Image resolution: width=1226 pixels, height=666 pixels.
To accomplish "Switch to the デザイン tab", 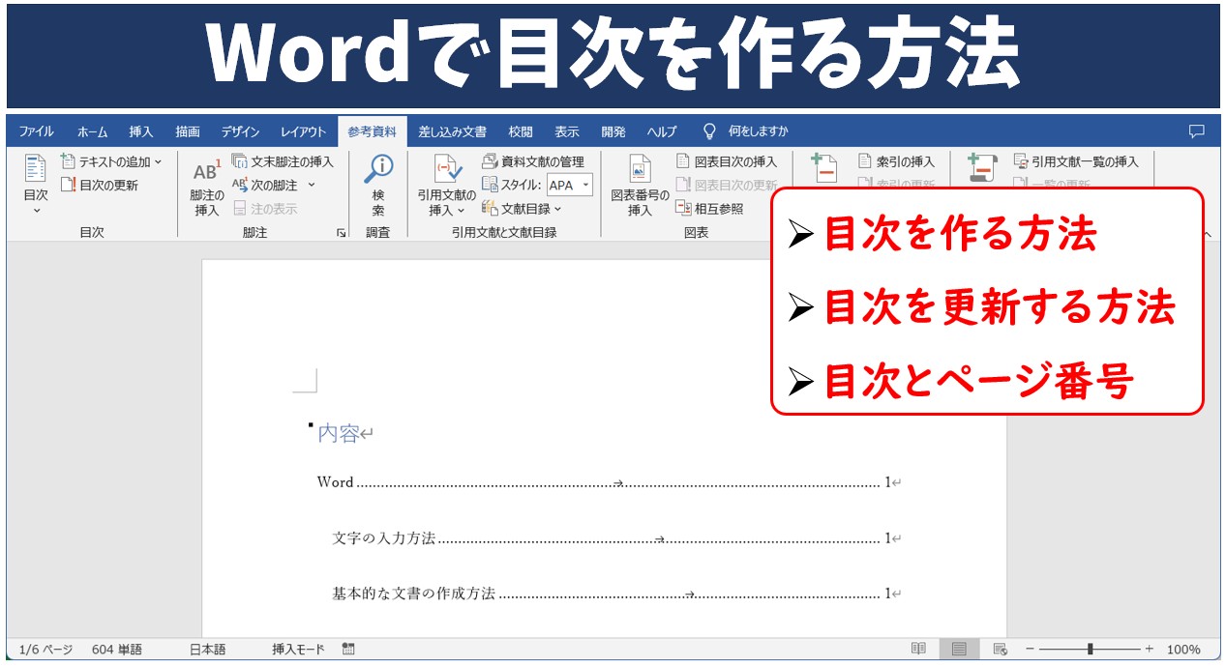I will point(240,131).
